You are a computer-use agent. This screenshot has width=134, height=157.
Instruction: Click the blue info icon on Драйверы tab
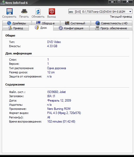tap(9, 23)
